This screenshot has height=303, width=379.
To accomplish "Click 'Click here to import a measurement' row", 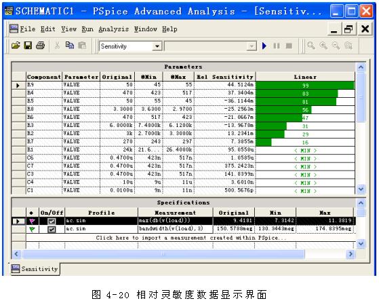I will pos(191,238).
